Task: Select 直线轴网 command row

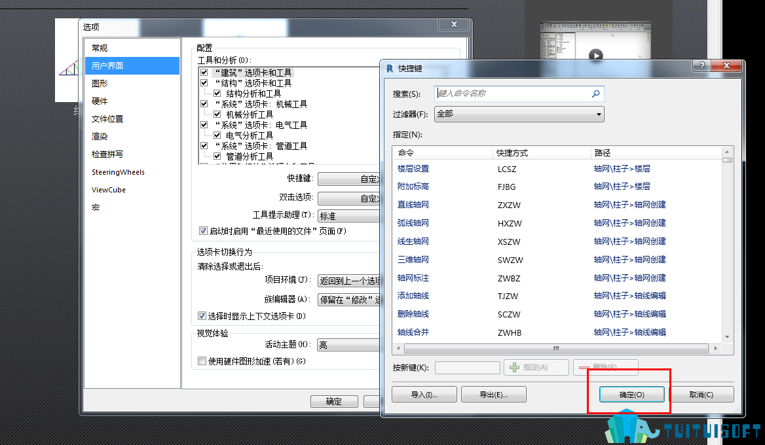Action: coord(557,205)
